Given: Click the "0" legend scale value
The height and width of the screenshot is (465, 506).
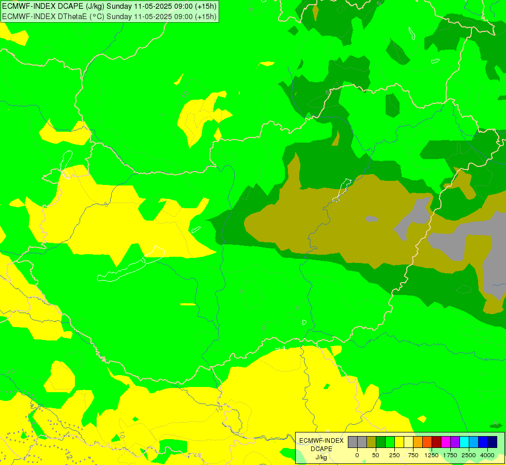Looking at the screenshot, I should click(357, 455).
